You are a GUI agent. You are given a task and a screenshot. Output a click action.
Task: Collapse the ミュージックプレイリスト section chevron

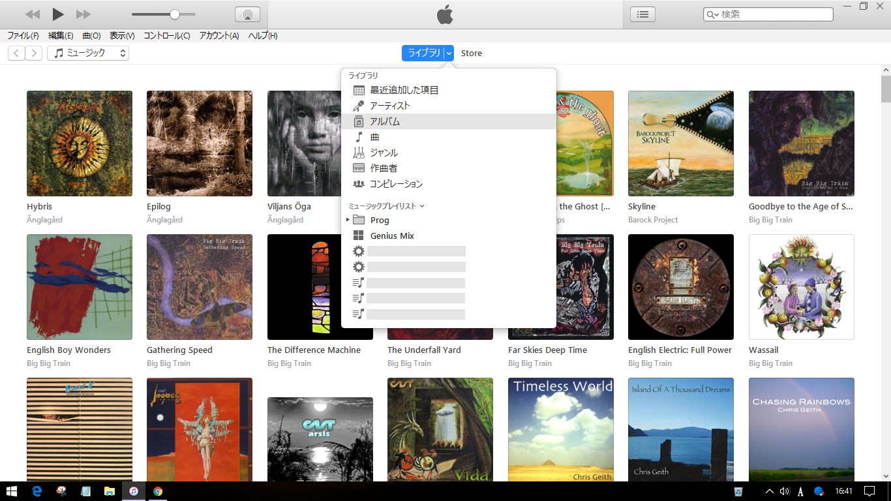coord(422,206)
